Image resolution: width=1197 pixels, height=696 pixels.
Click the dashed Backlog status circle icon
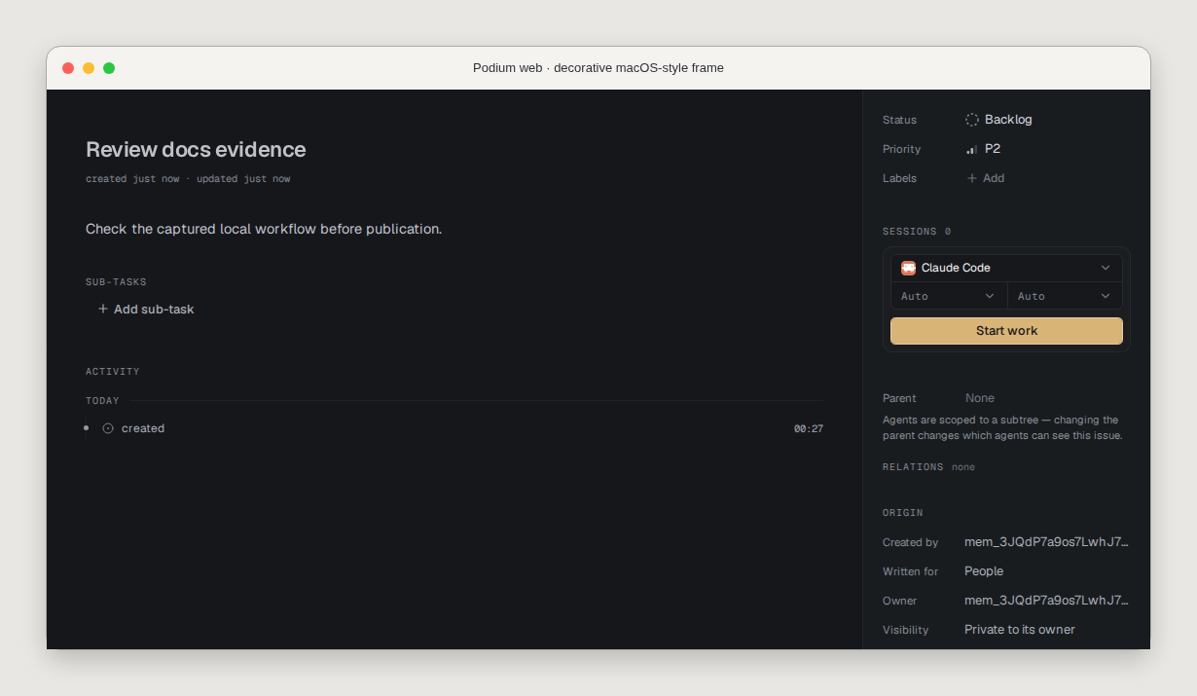coord(972,120)
